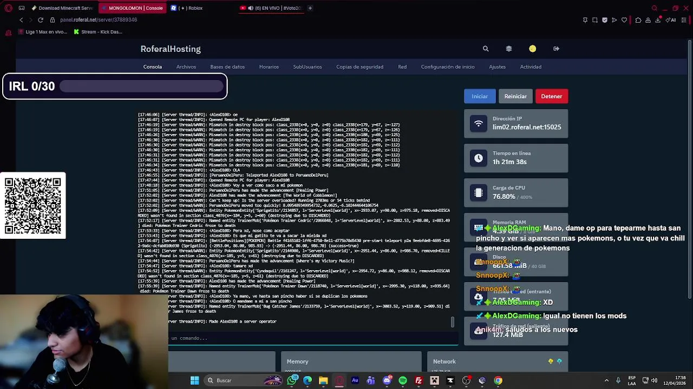
Task: Open the Actividad tab
Action: [x=531, y=67]
